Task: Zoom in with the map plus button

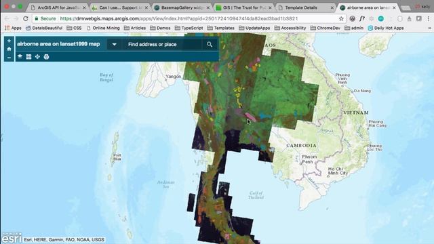Action: tap(9, 41)
